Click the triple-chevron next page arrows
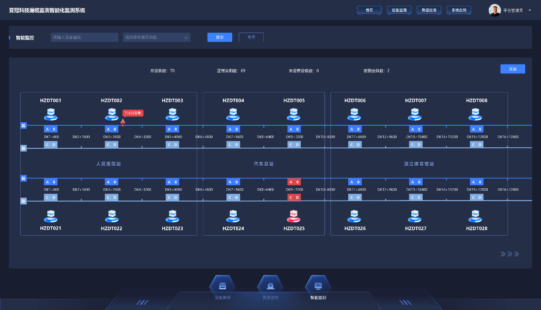The image size is (541, 310). pyautogui.click(x=509, y=254)
